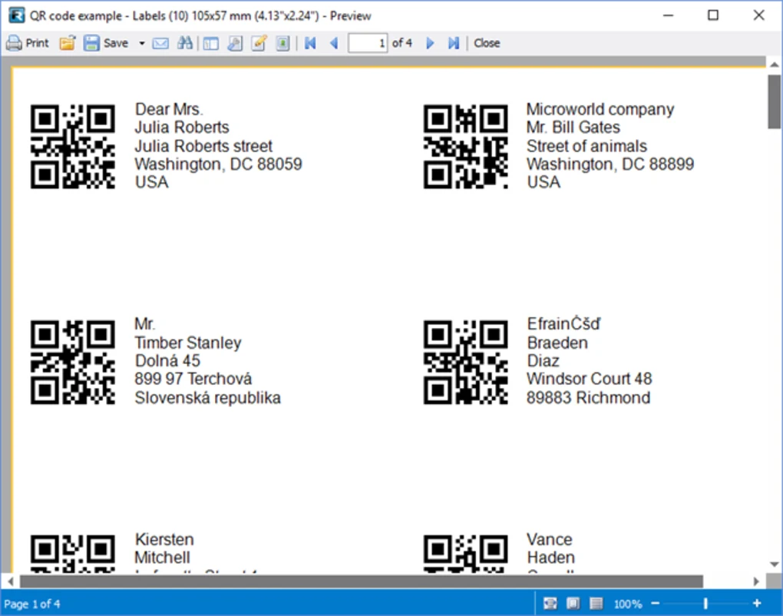Click the page number input field

point(368,43)
